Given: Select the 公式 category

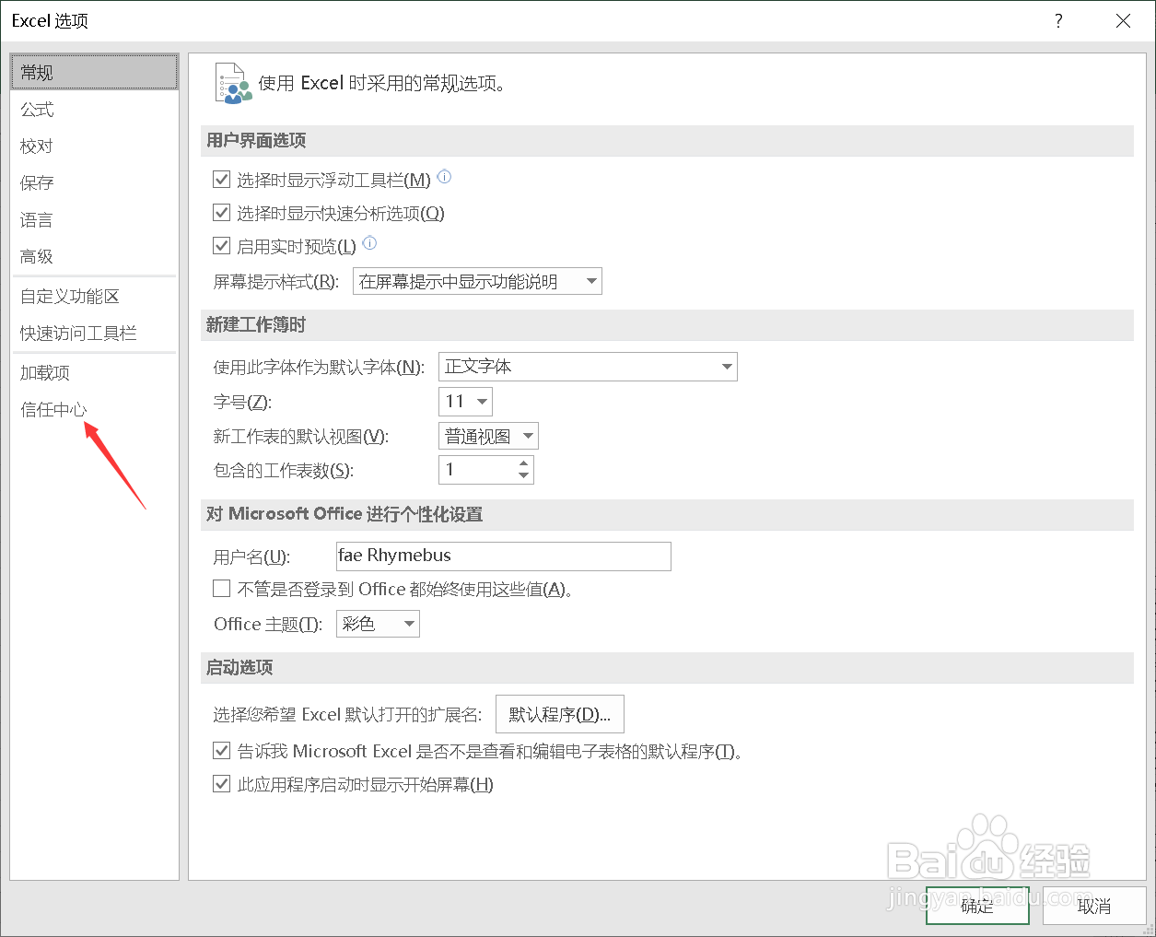Looking at the screenshot, I should 94,109.
